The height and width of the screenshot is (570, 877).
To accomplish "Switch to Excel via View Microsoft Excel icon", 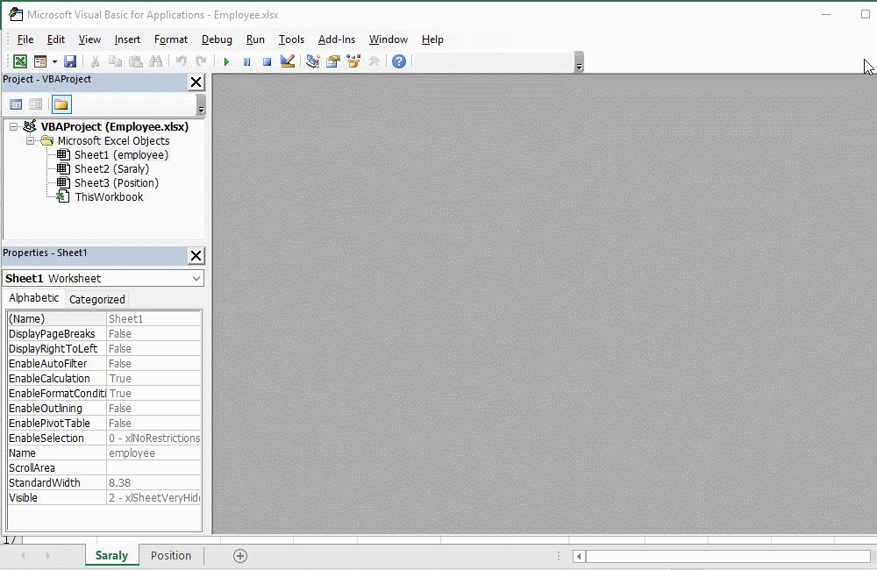I will click(x=20, y=61).
